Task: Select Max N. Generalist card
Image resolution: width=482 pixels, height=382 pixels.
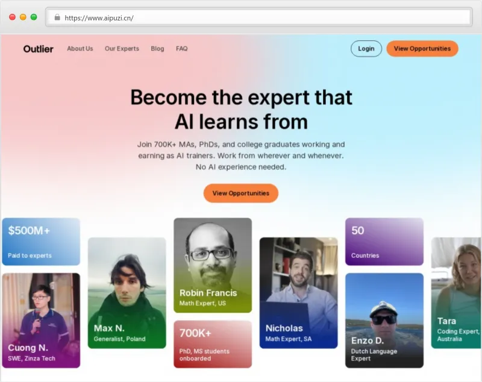Action: coord(127,293)
